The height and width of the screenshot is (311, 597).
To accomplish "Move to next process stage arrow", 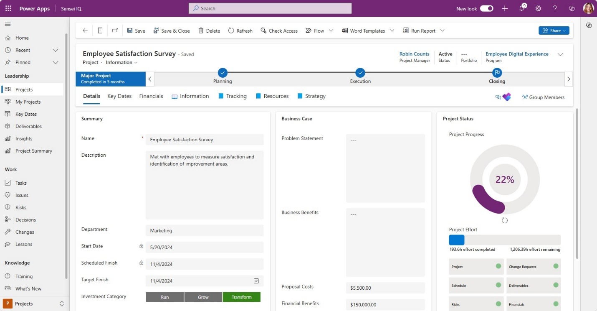I will (569, 79).
